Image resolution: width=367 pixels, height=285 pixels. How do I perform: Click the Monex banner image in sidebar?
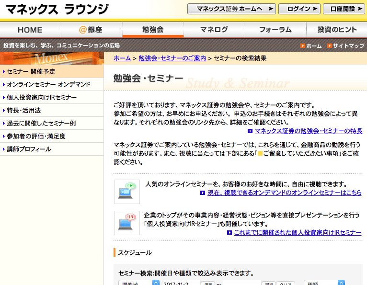tap(52, 58)
